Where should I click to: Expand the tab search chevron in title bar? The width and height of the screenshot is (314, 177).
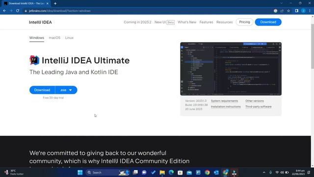[281, 3]
